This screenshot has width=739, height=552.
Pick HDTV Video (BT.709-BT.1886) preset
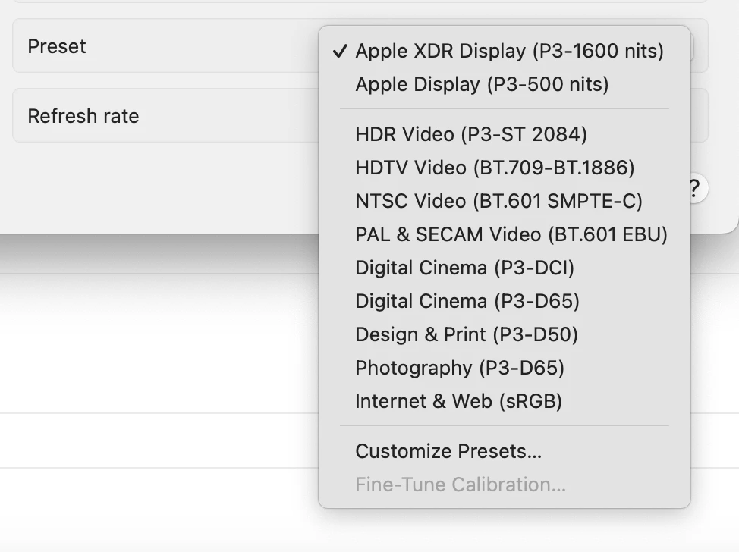click(495, 168)
